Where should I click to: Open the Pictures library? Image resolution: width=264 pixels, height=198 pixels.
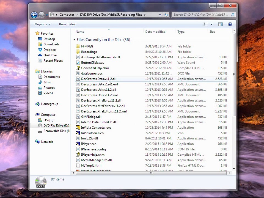pos(49,87)
